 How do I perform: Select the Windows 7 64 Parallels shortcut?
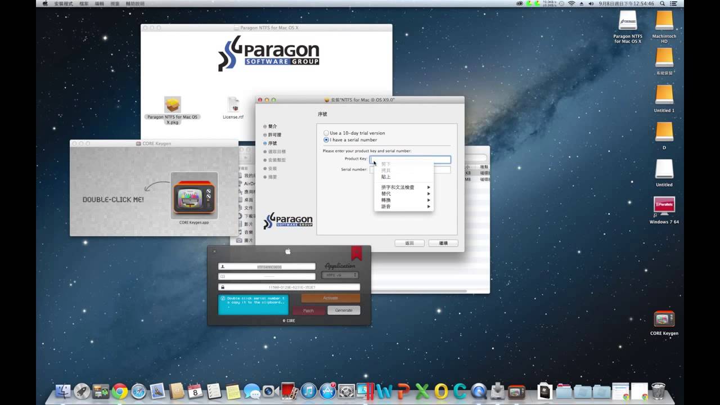pos(664,206)
